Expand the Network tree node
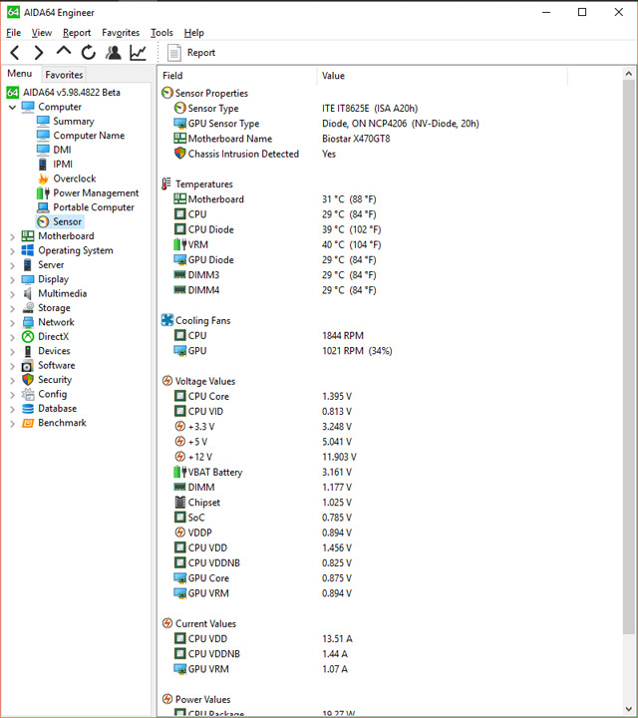This screenshot has width=638, height=718. [x=12, y=322]
